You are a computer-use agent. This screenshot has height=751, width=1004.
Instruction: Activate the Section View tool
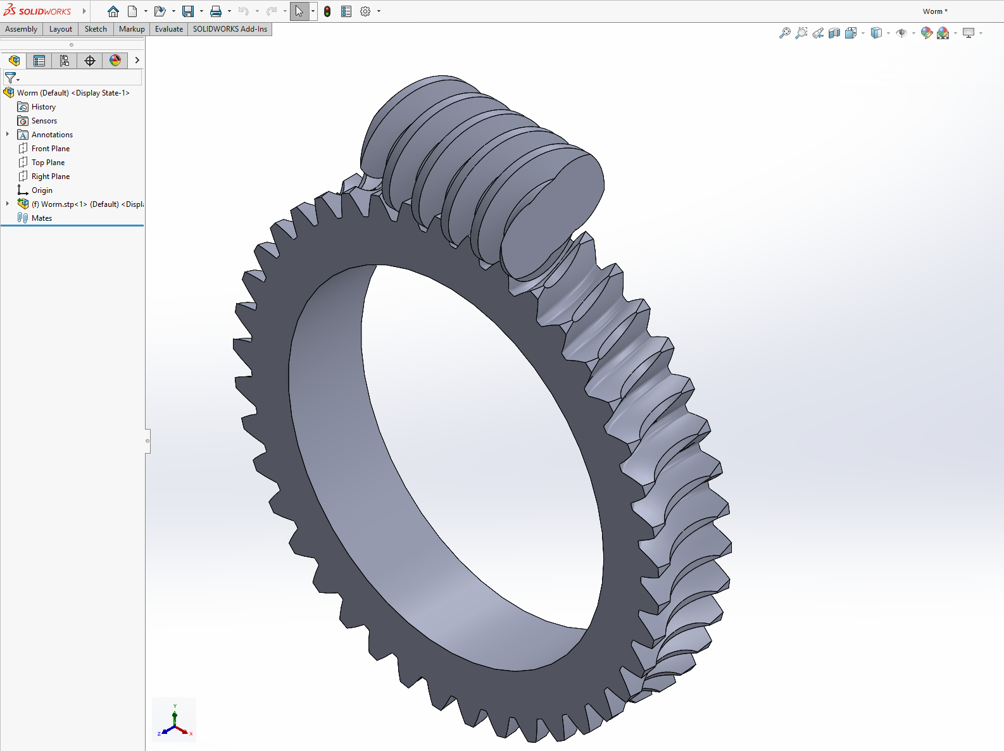click(834, 33)
